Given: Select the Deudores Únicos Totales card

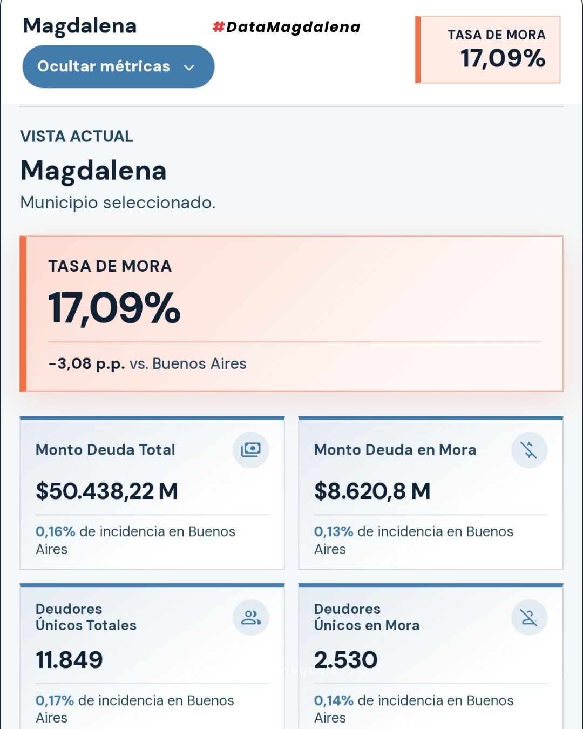Looking at the screenshot, I should point(152,656).
